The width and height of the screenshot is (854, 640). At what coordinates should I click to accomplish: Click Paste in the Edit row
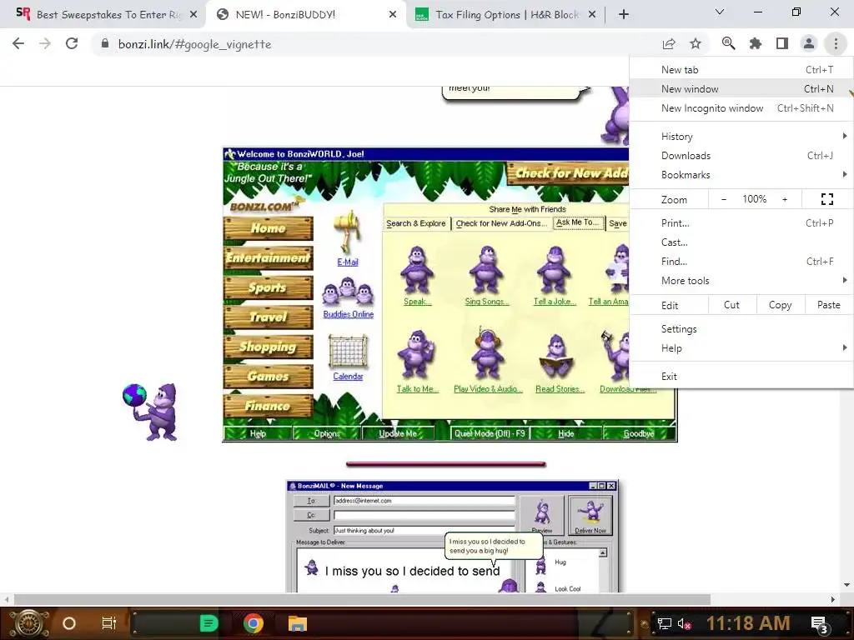828,305
